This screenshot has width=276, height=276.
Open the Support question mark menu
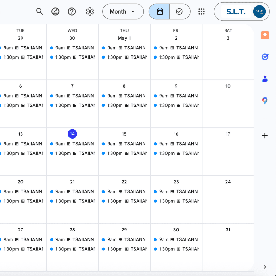(72, 11)
